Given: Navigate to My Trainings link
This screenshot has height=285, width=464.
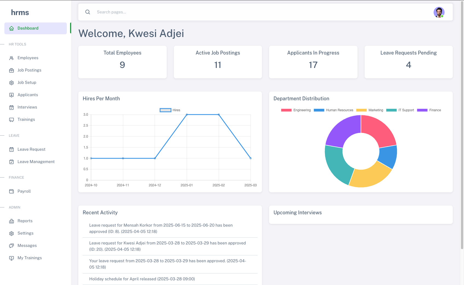Looking at the screenshot, I should (x=30, y=258).
